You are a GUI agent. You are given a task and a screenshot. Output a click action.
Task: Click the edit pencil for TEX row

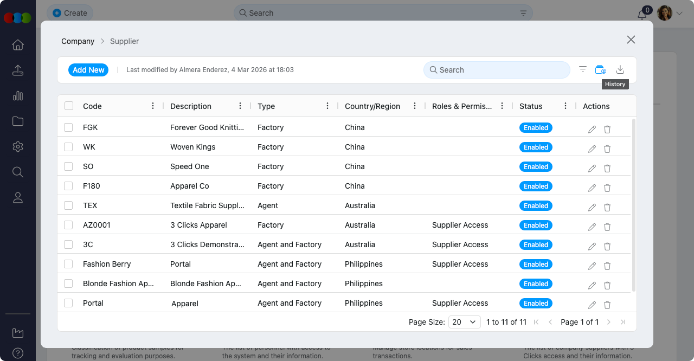pyautogui.click(x=592, y=208)
